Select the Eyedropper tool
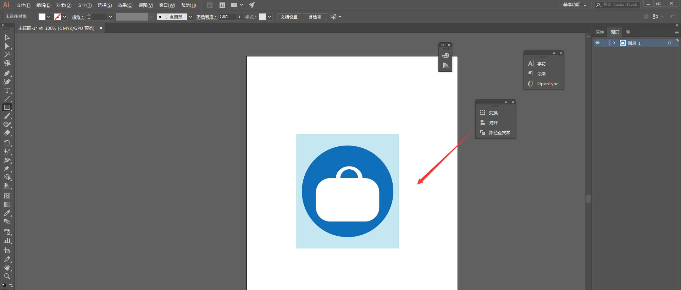 click(x=7, y=213)
